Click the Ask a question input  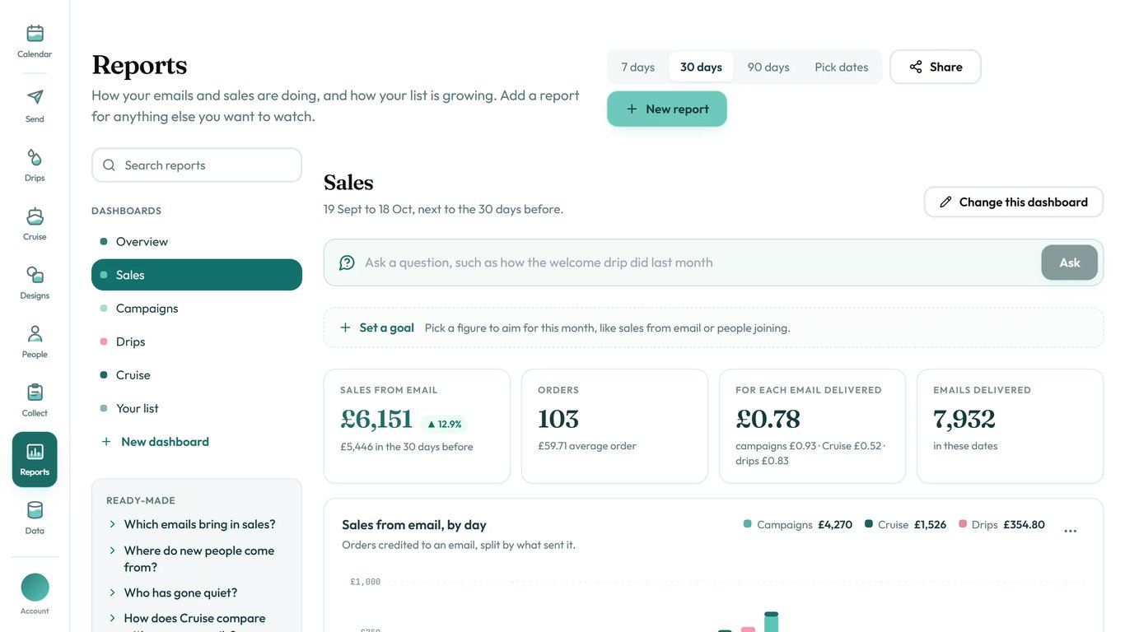tap(700, 263)
